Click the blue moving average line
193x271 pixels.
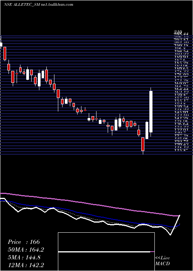(90, 214)
